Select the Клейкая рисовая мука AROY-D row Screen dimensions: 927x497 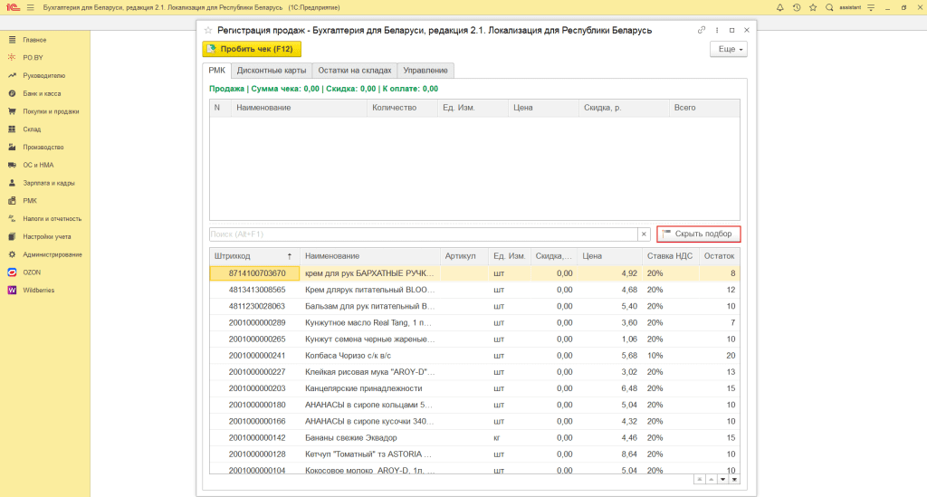(474, 372)
